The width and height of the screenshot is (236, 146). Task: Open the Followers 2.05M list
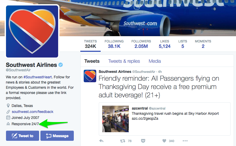(x=141, y=44)
